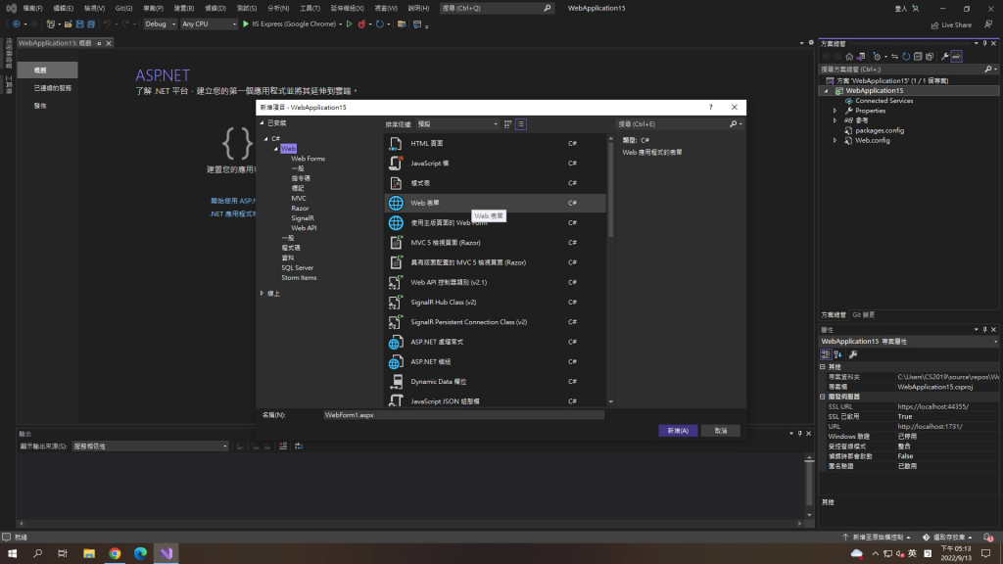Open the output source dropdown
This screenshot has height=564, width=1003.
pos(150,446)
